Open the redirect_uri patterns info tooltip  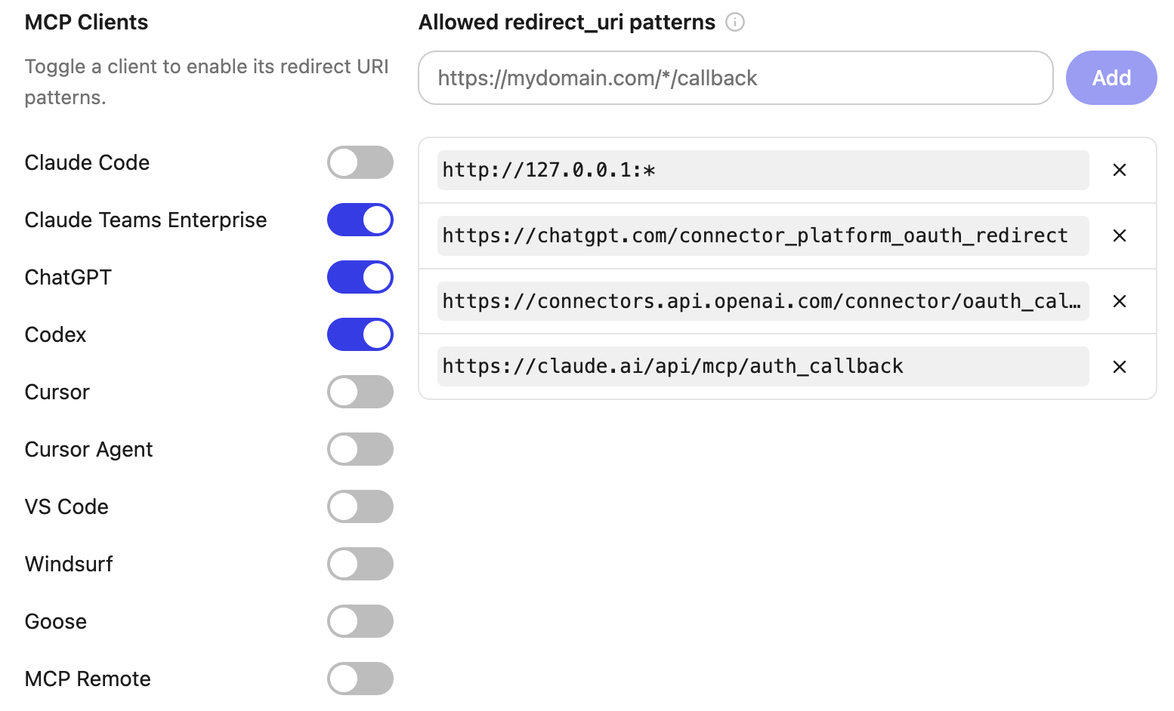pos(736,22)
